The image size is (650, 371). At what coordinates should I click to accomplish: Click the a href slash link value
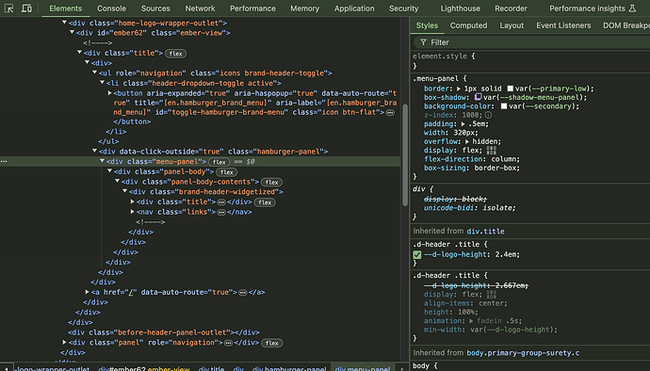(131, 292)
